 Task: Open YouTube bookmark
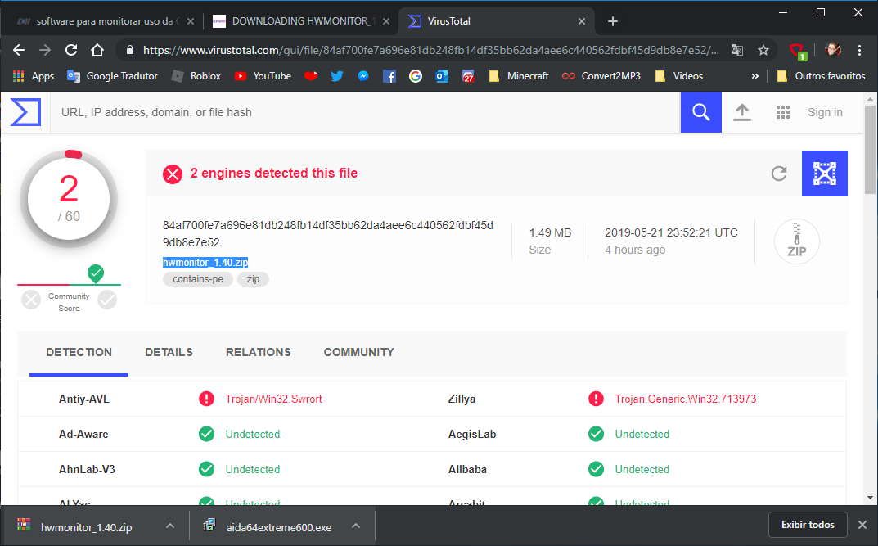click(x=263, y=76)
